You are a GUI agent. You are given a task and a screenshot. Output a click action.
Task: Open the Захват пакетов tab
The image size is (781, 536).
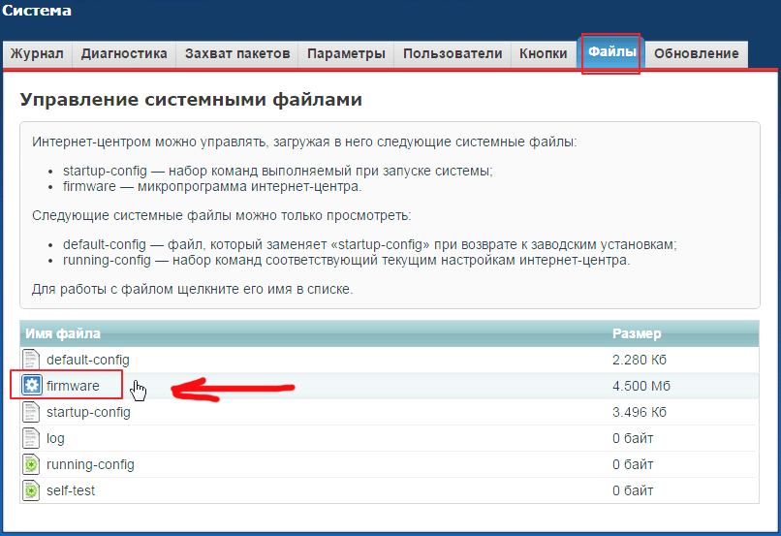pos(237,54)
